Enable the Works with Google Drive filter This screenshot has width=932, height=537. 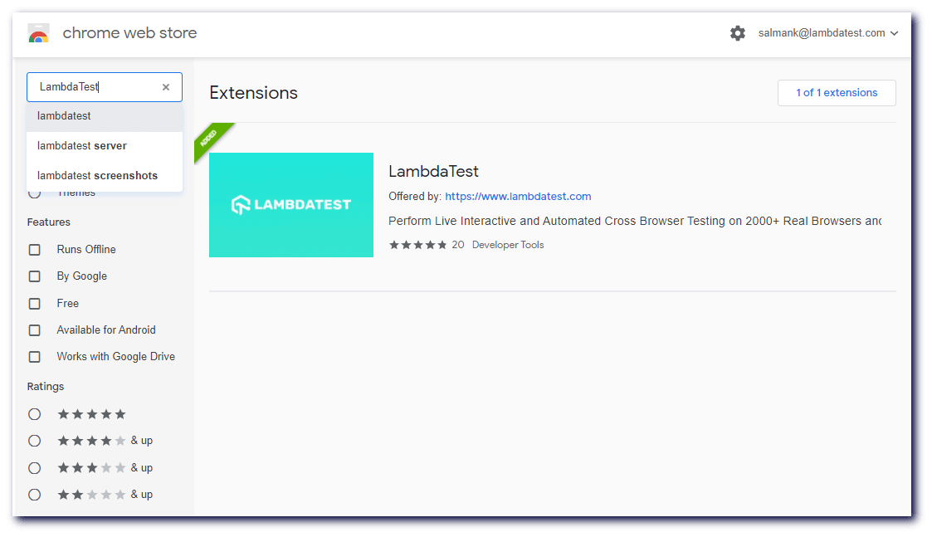coord(34,356)
